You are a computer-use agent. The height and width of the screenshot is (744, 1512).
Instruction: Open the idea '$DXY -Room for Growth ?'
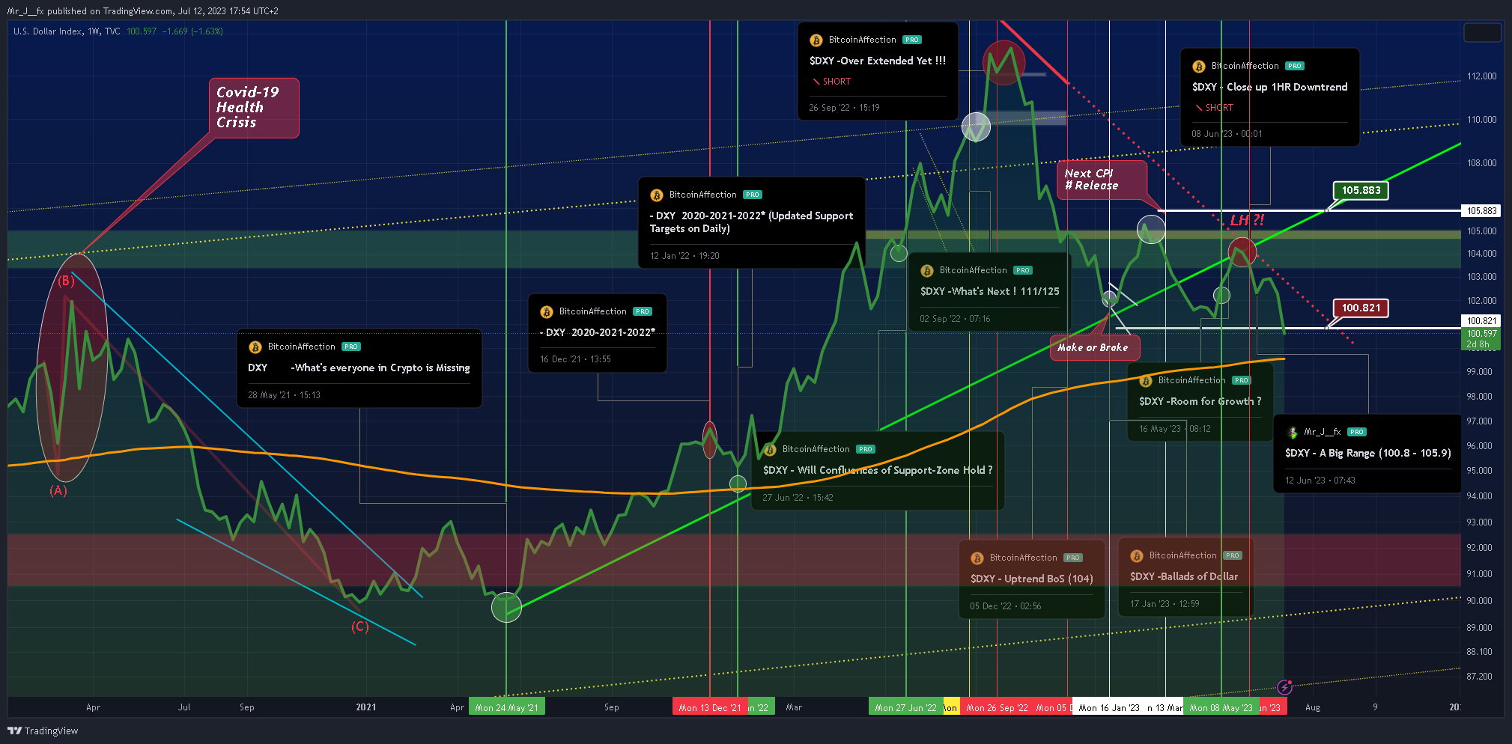[1200, 401]
